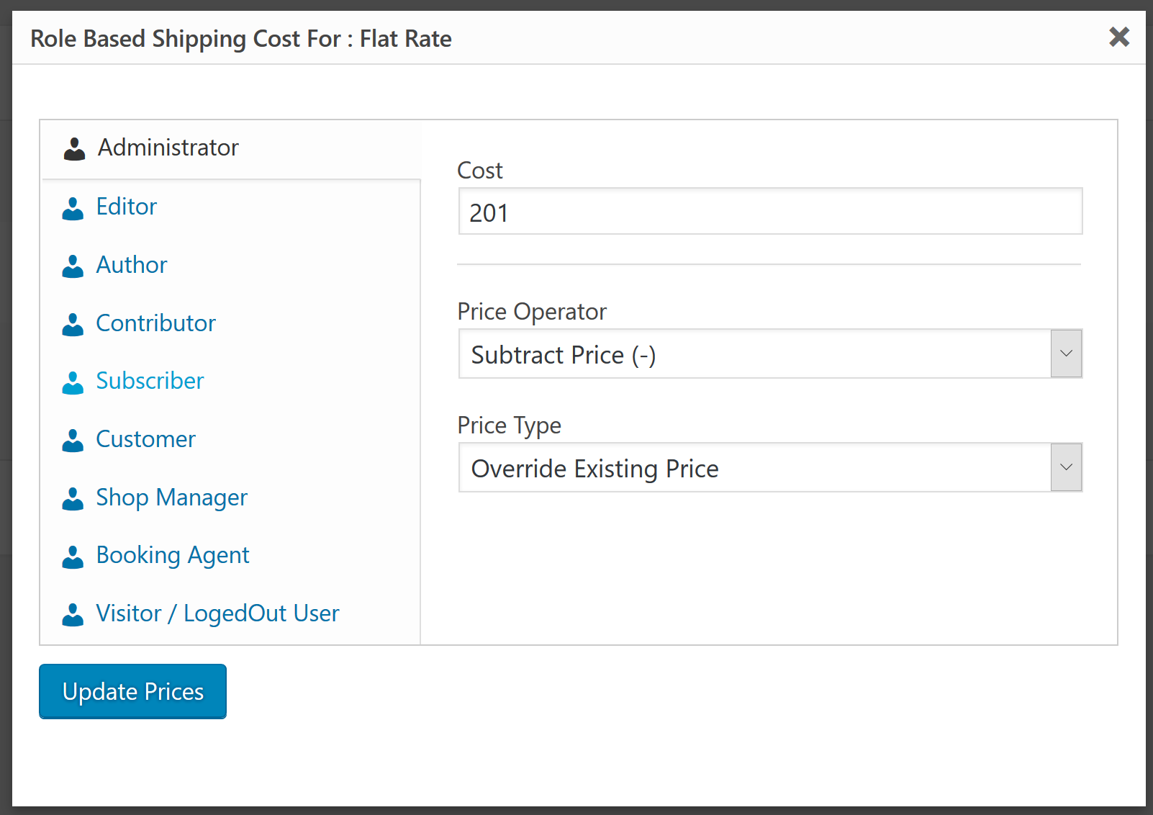Click the user icon beside Editor
This screenshot has height=815, width=1153.
click(x=73, y=208)
